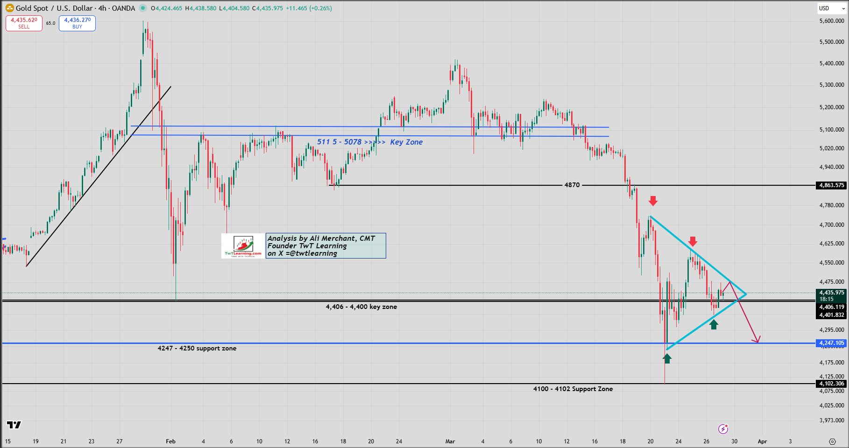Open the USD currency dropdown
Viewport: 849px width, 448px height.
(832, 8)
